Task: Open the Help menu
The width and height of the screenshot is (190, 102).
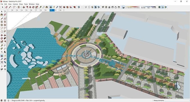Action: pyautogui.click(x=37, y=4)
